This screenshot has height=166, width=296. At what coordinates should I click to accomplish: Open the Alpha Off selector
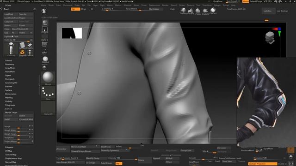click(48, 108)
